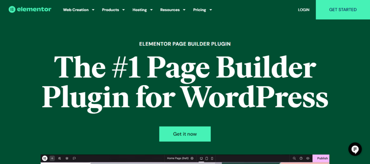Click the notes comment icon in editor bar
The height and width of the screenshot is (164, 370).
click(74, 158)
